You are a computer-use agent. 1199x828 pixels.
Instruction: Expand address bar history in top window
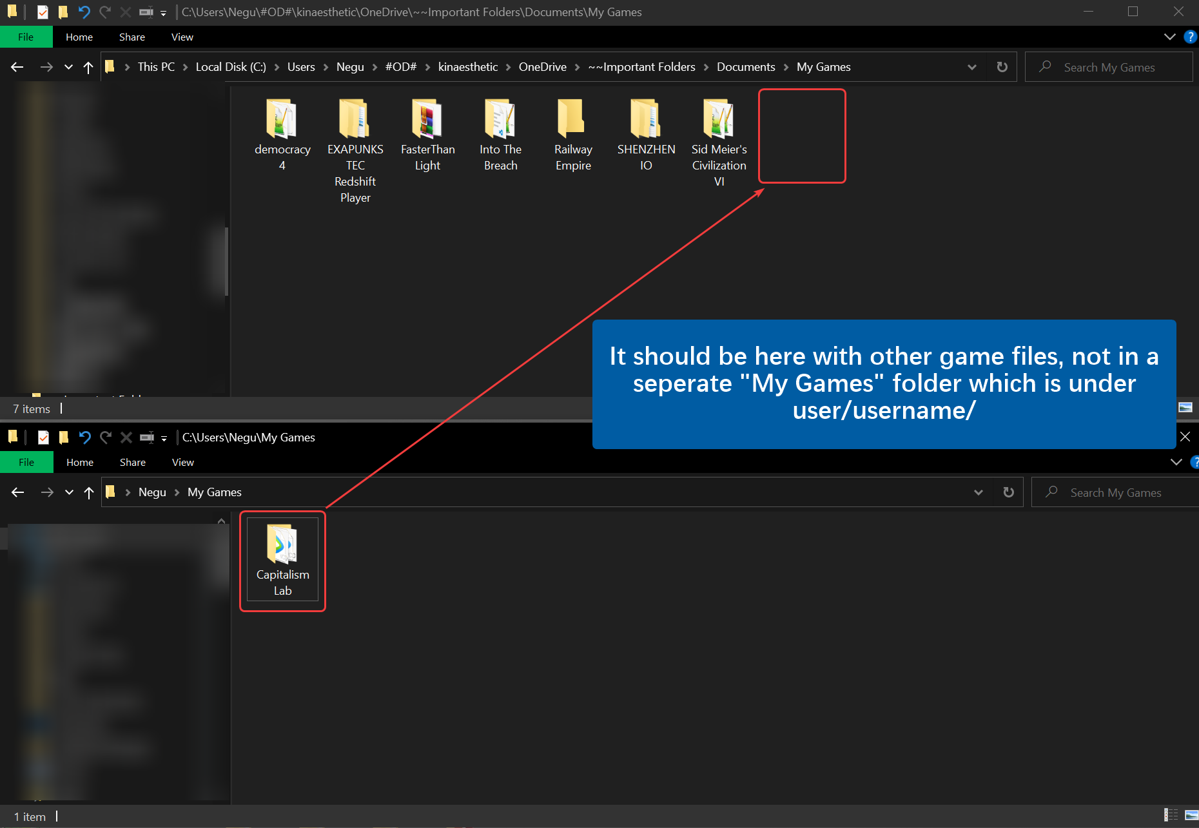coord(972,67)
